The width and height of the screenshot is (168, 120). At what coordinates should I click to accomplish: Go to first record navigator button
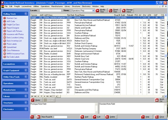pyautogui.click(x=32, y=96)
